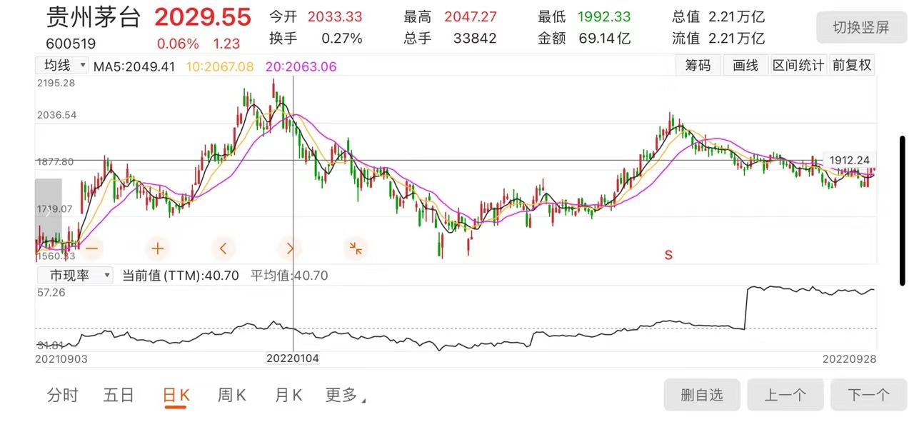Shift the chart left with the arrow icon

224,248
